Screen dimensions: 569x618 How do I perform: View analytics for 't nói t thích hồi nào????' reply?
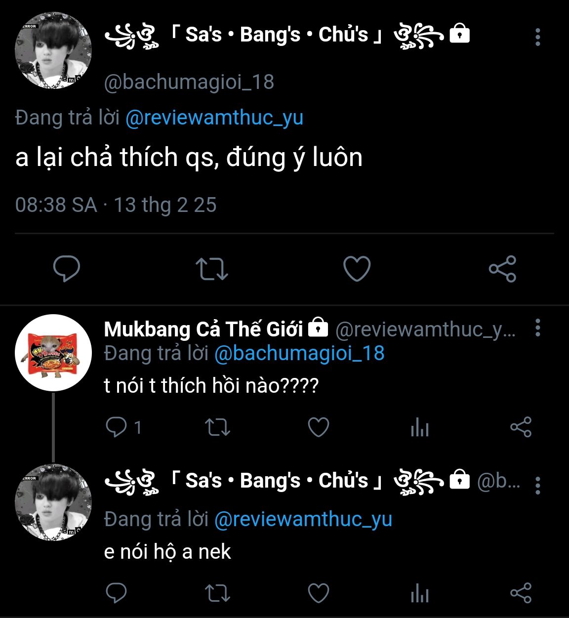419,427
